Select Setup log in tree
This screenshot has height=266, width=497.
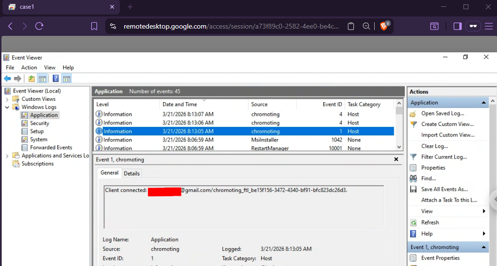click(x=37, y=131)
